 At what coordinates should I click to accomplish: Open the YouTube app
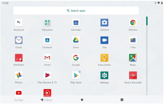[19, 93]
